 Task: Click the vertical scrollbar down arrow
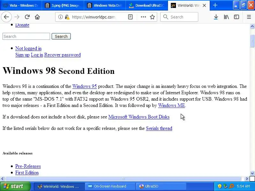(x=252, y=173)
